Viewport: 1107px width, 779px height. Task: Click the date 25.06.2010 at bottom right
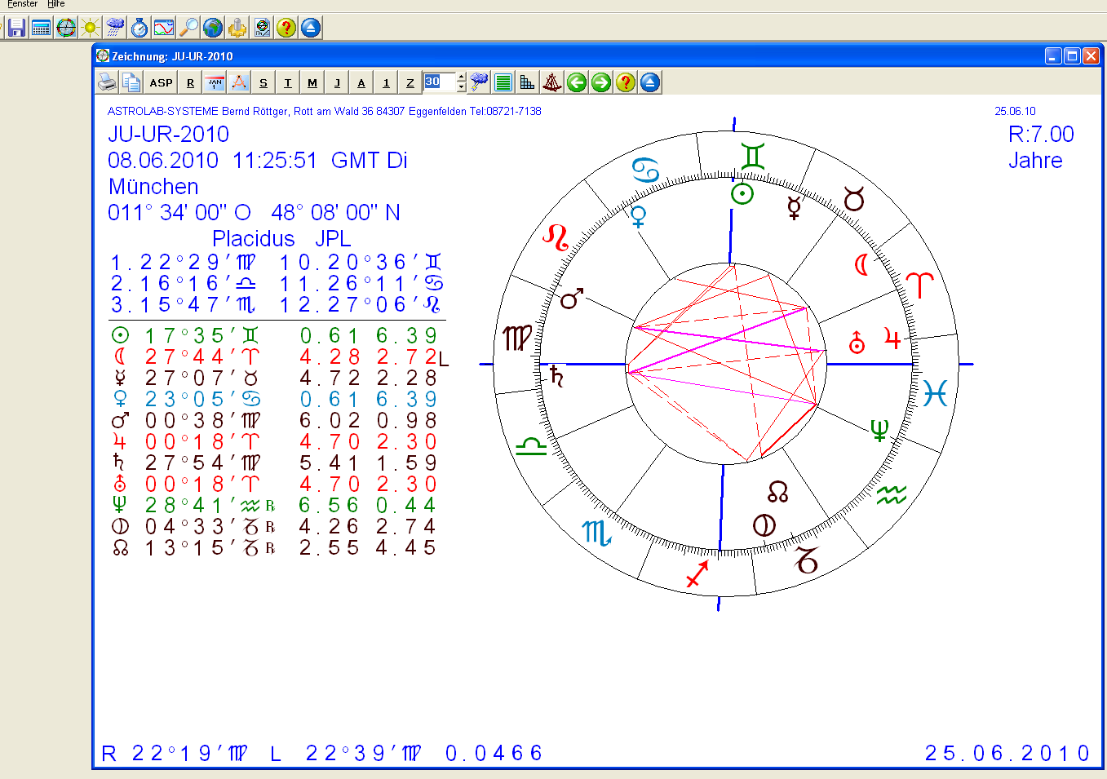pyautogui.click(x=1007, y=753)
